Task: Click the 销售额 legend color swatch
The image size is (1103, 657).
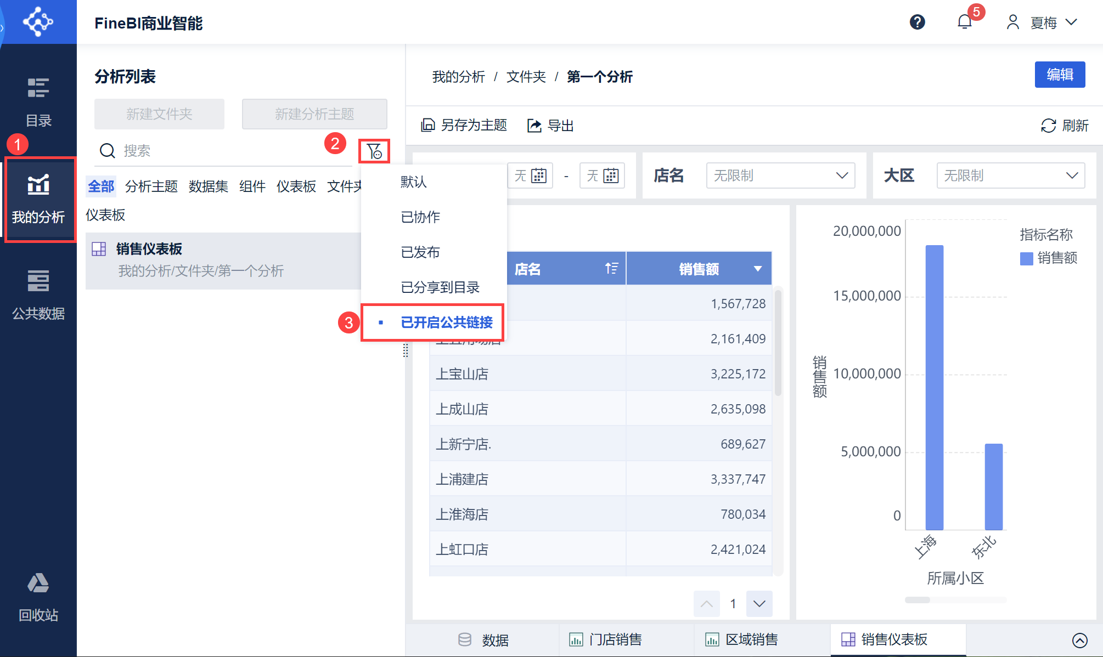Action: click(1026, 258)
